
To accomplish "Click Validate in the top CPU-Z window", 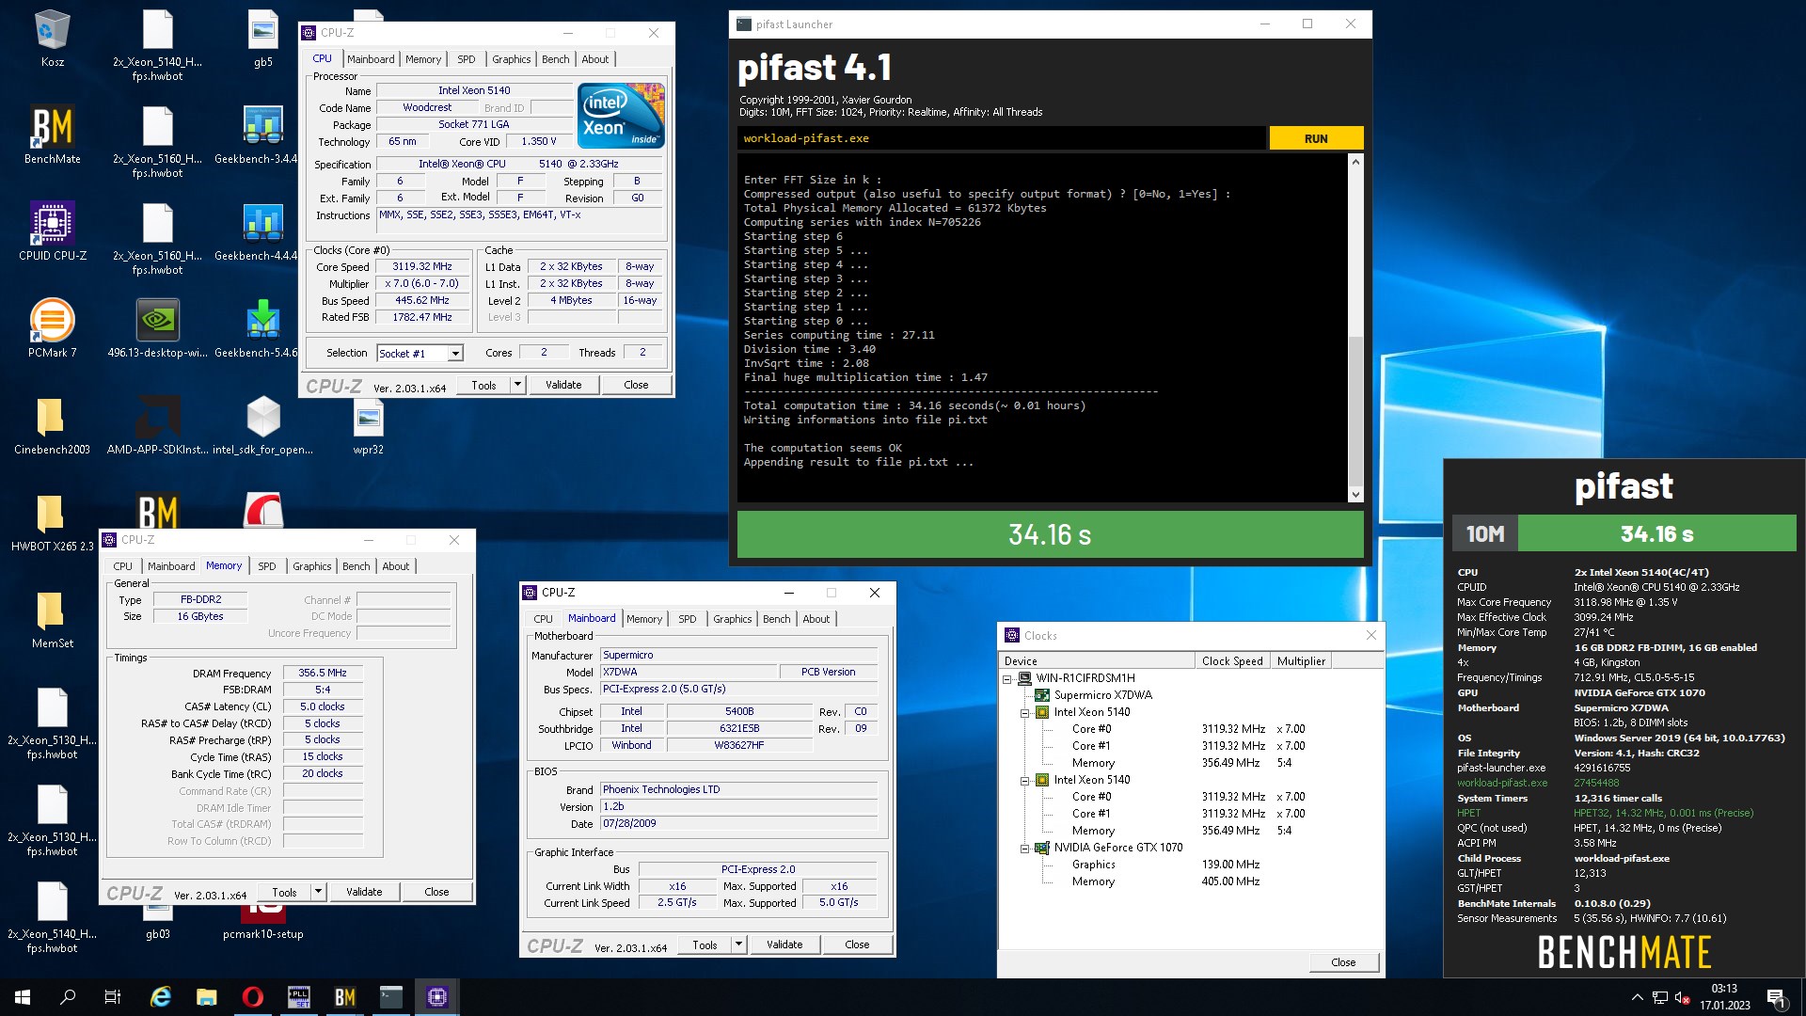I will pos(563,385).
